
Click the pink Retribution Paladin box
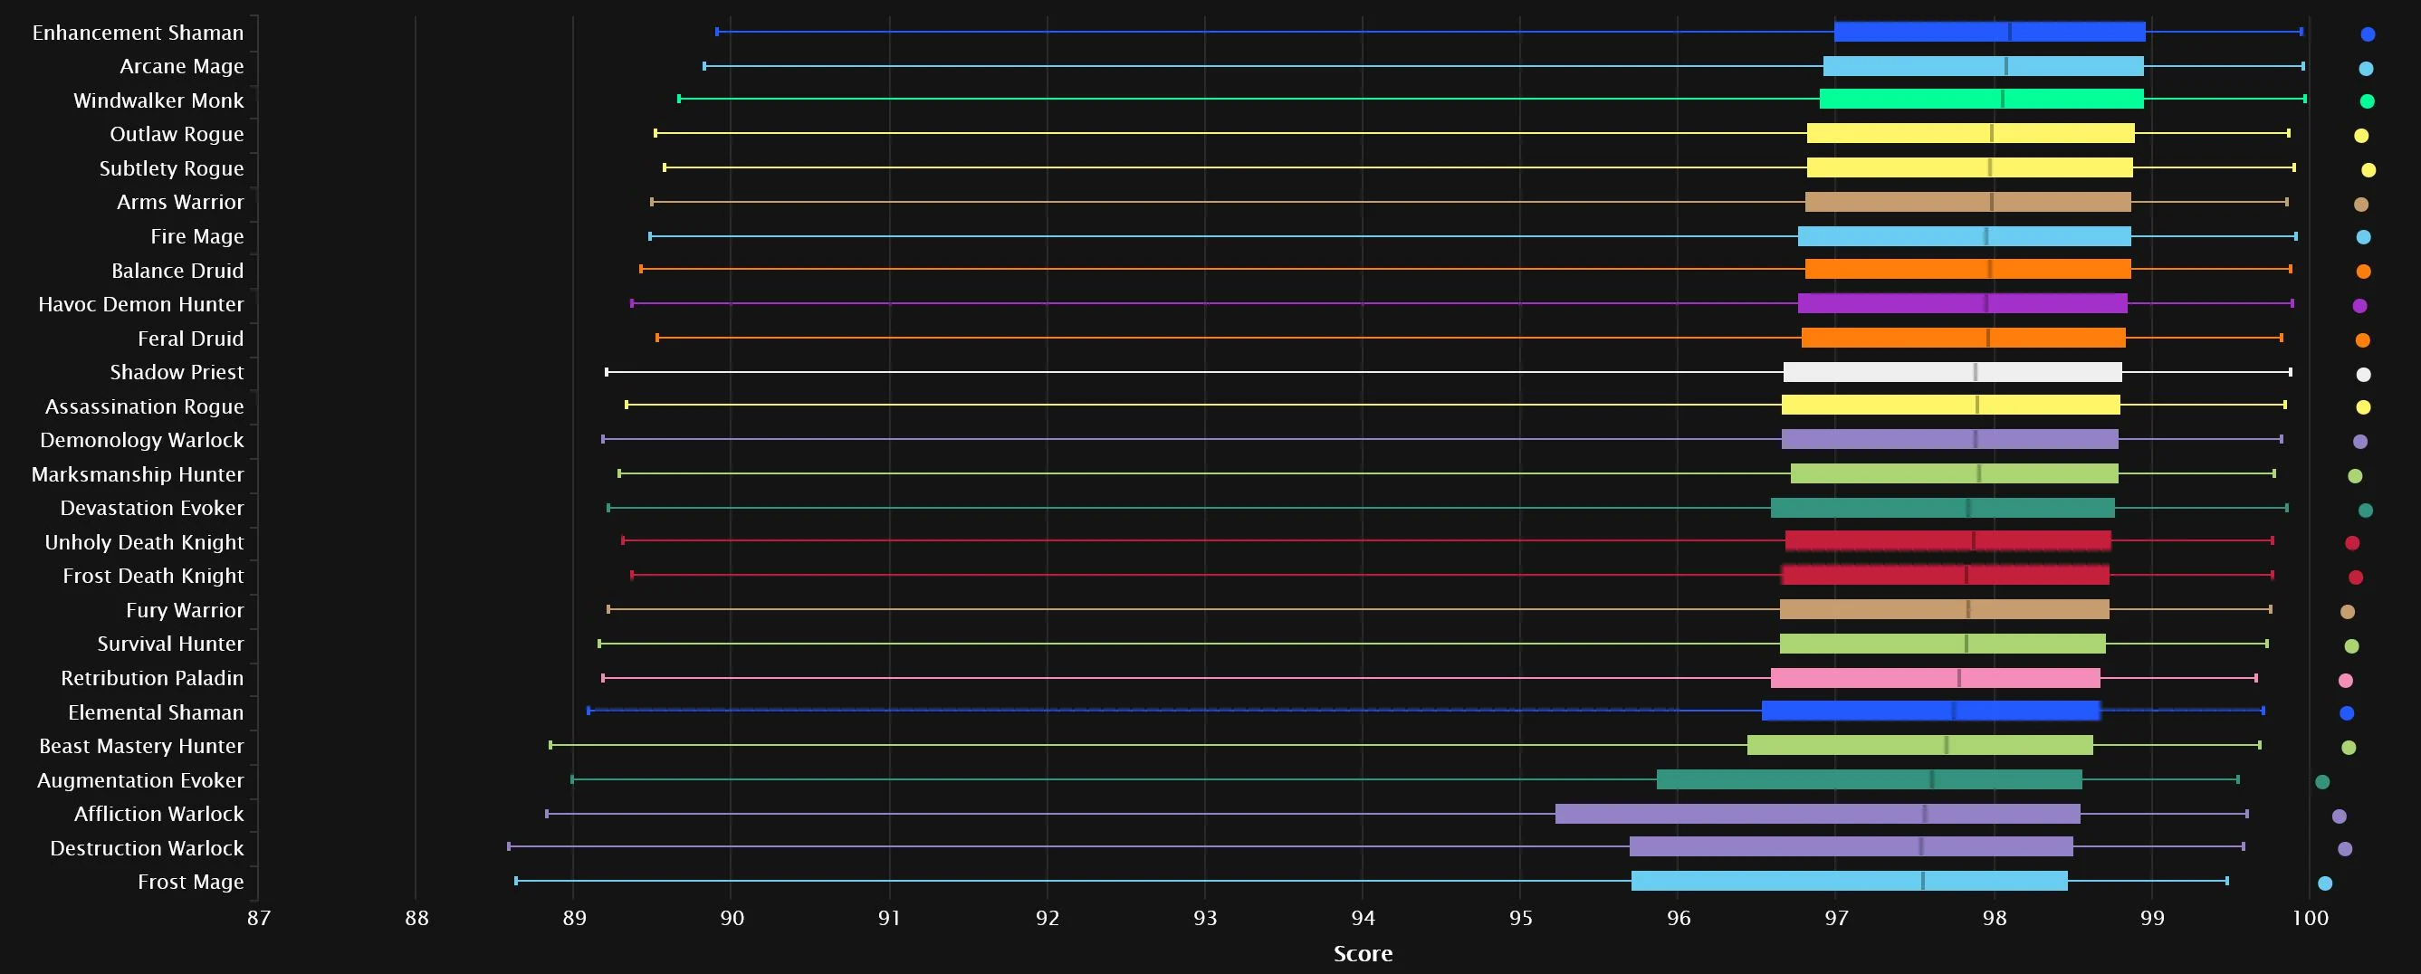(1935, 678)
